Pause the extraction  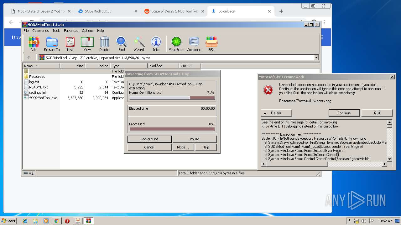194,139
